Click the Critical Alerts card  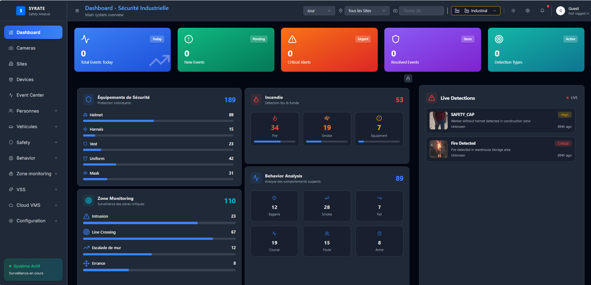tap(329, 50)
